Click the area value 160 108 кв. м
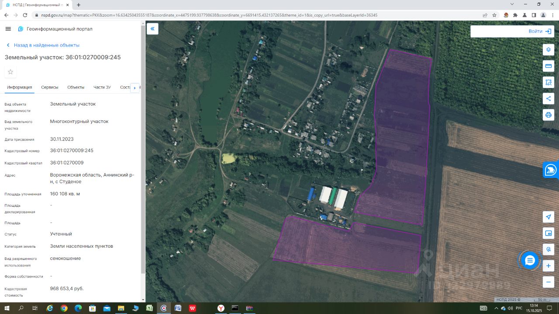This screenshot has width=559, height=314. [x=65, y=194]
